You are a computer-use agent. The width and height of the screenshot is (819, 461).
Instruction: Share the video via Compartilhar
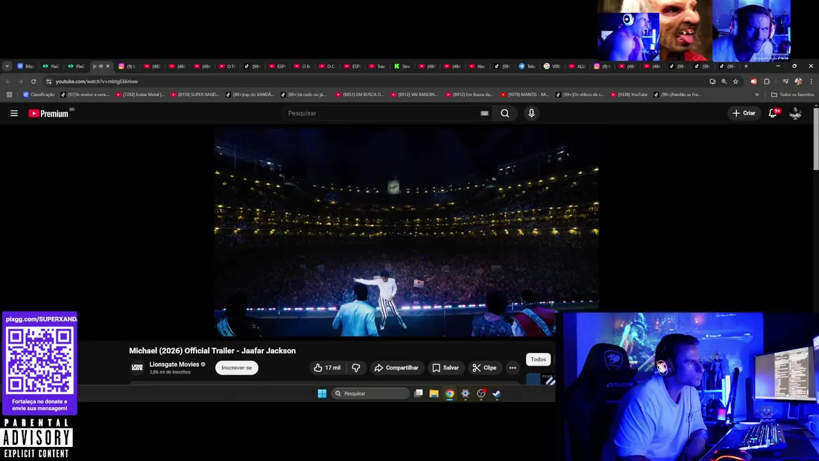pos(396,368)
